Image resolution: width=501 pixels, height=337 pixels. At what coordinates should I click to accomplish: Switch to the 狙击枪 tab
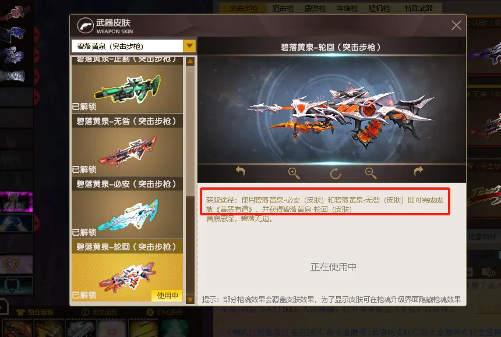click(x=283, y=9)
